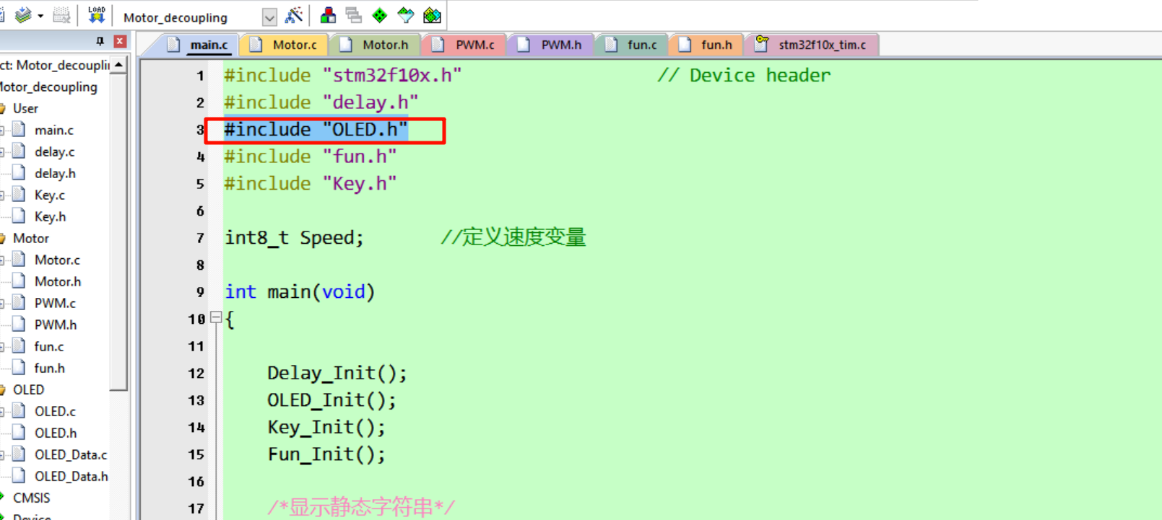This screenshot has height=520, width=1162.
Task: Click on line #include "Key.h"
Action: pyautogui.click(x=310, y=184)
